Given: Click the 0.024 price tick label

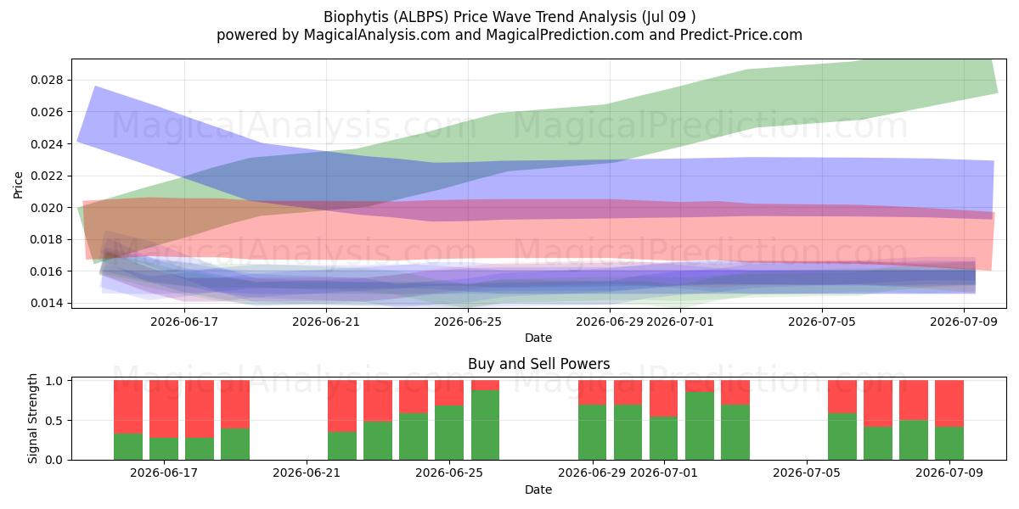Looking at the screenshot, I should tap(48, 144).
